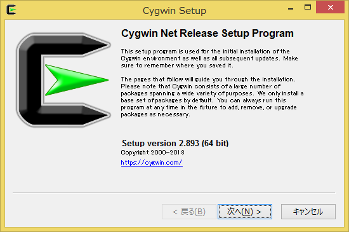Screen dimensions: 349x232
Task: Click the 'Setup version 2.893 (64 bit)' text
Action: click(175, 143)
